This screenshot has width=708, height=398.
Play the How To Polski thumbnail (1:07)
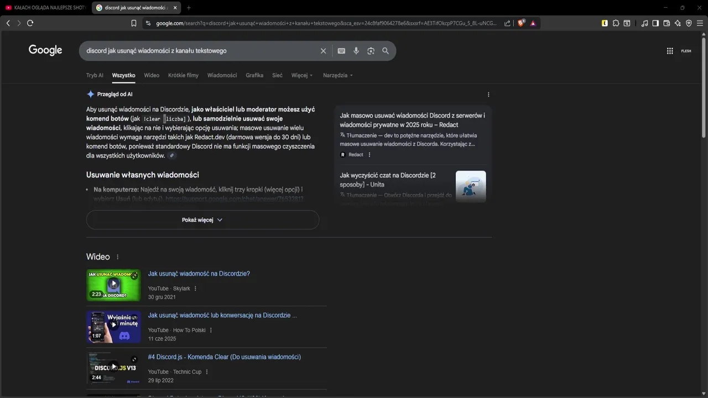pos(113,327)
